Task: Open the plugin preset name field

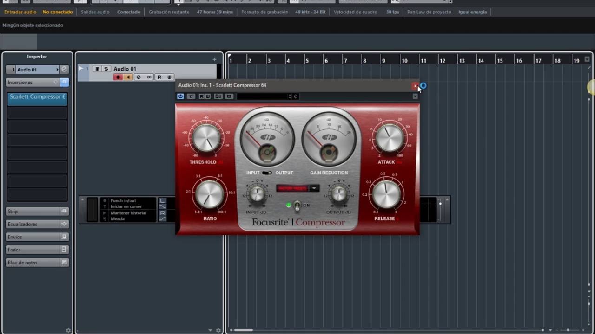Action: click(x=262, y=96)
